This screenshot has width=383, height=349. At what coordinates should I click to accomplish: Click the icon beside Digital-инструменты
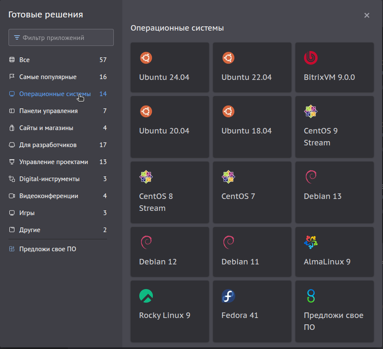tap(12, 179)
